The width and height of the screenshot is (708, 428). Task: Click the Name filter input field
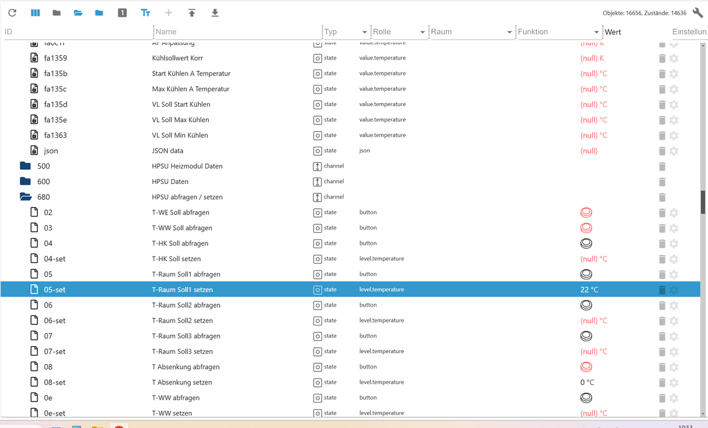tap(236, 32)
